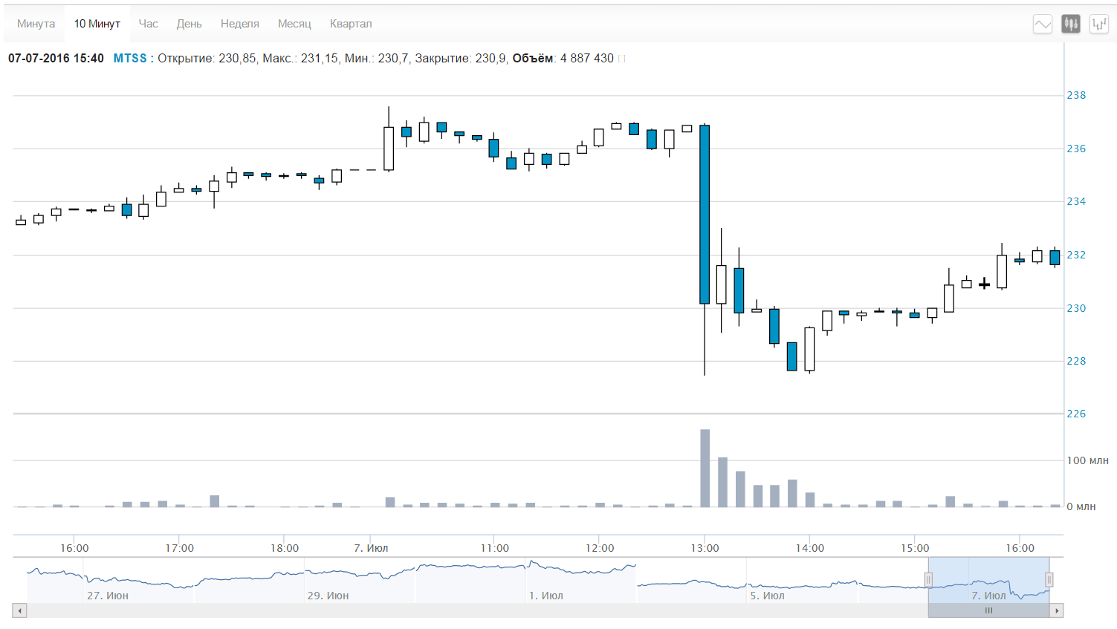Open the Час interval tab

148,24
